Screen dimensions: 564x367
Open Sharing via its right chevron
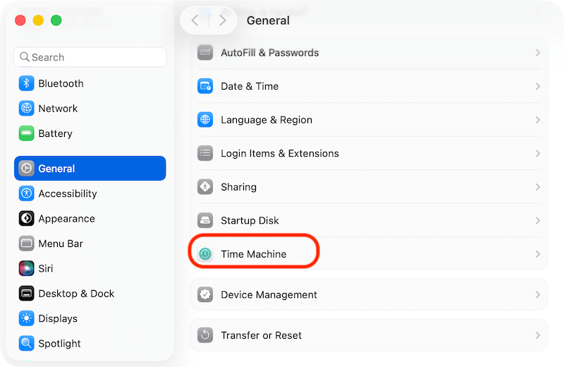[538, 186]
